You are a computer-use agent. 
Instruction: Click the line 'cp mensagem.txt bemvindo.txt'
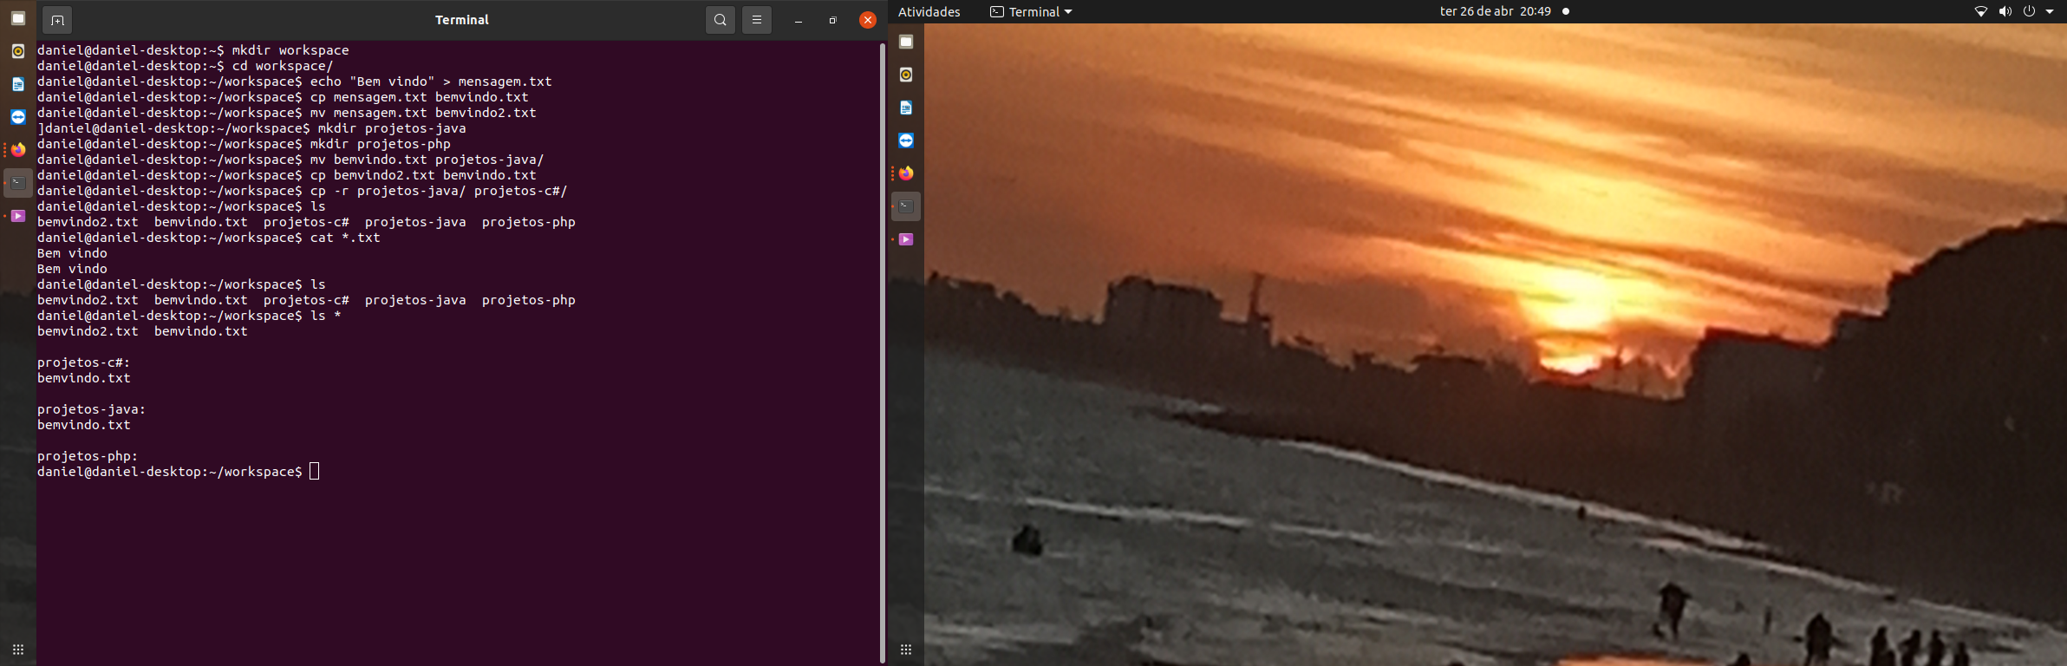[x=420, y=97]
